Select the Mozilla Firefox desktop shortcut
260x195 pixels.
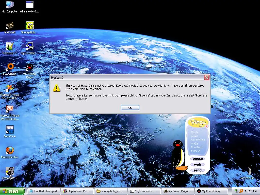coord(10,153)
